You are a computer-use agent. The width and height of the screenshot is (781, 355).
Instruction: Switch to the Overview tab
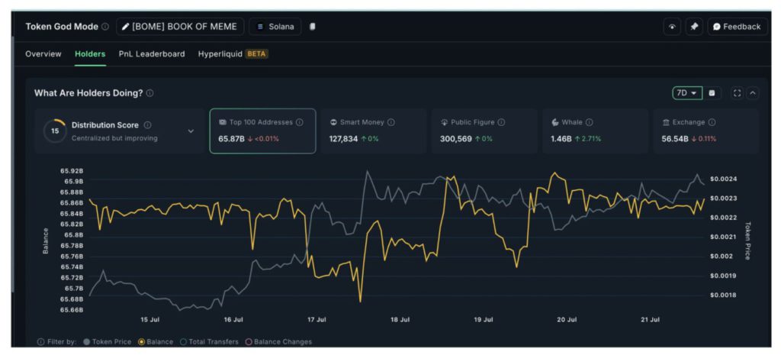[x=43, y=54]
